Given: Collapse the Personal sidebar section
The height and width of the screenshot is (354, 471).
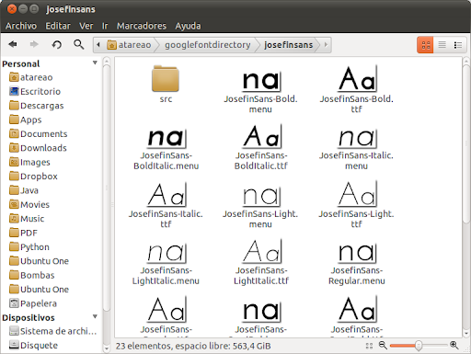Looking at the screenshot, I should pyautogui.click(x=95, y=63).
